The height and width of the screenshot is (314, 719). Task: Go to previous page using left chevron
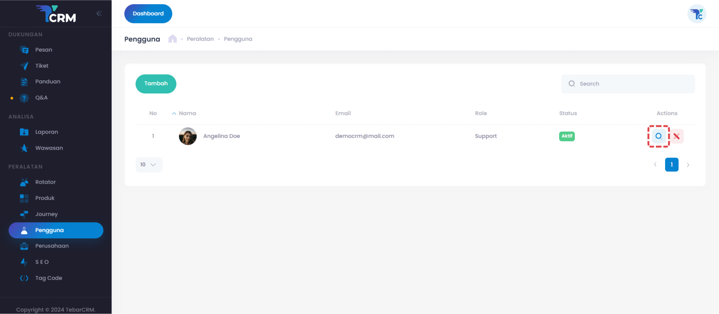coord(655,165)
